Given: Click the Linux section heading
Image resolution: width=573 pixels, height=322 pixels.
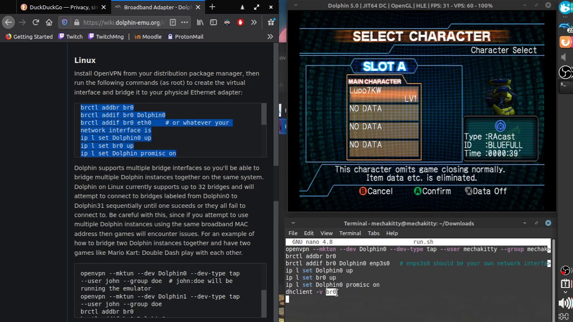Looking at the screenshot, I should click(85, 60).
